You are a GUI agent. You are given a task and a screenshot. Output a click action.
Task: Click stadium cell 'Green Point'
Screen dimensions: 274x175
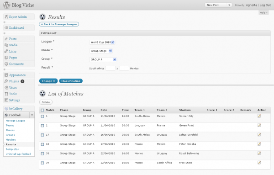[186, 125]
